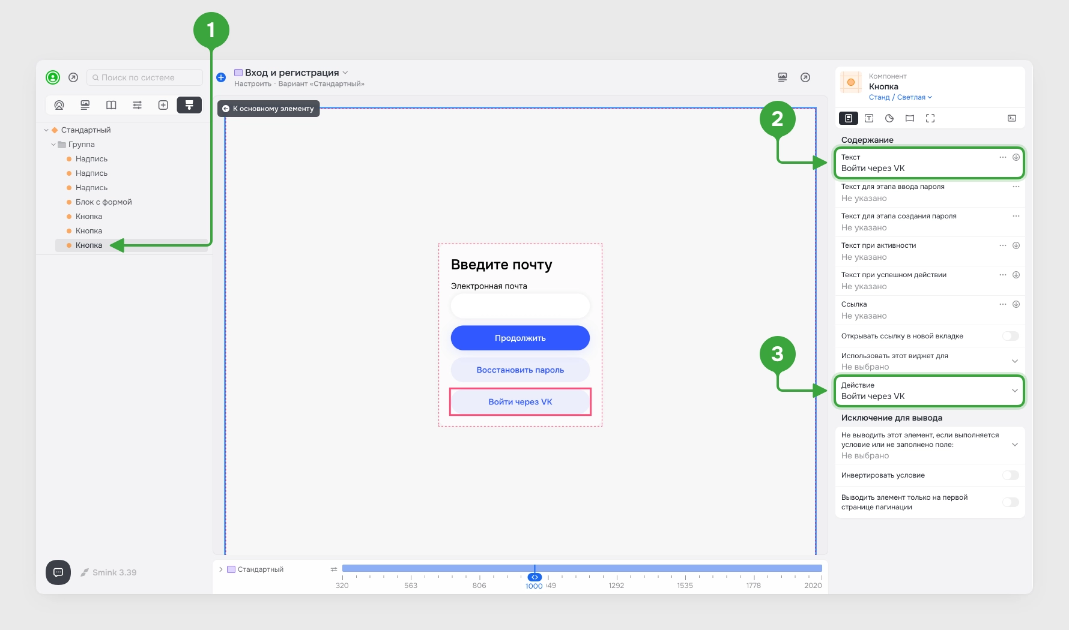Click the blue plus button near page title
This screenshot has height=630, width=1069.
pos(221,77)
